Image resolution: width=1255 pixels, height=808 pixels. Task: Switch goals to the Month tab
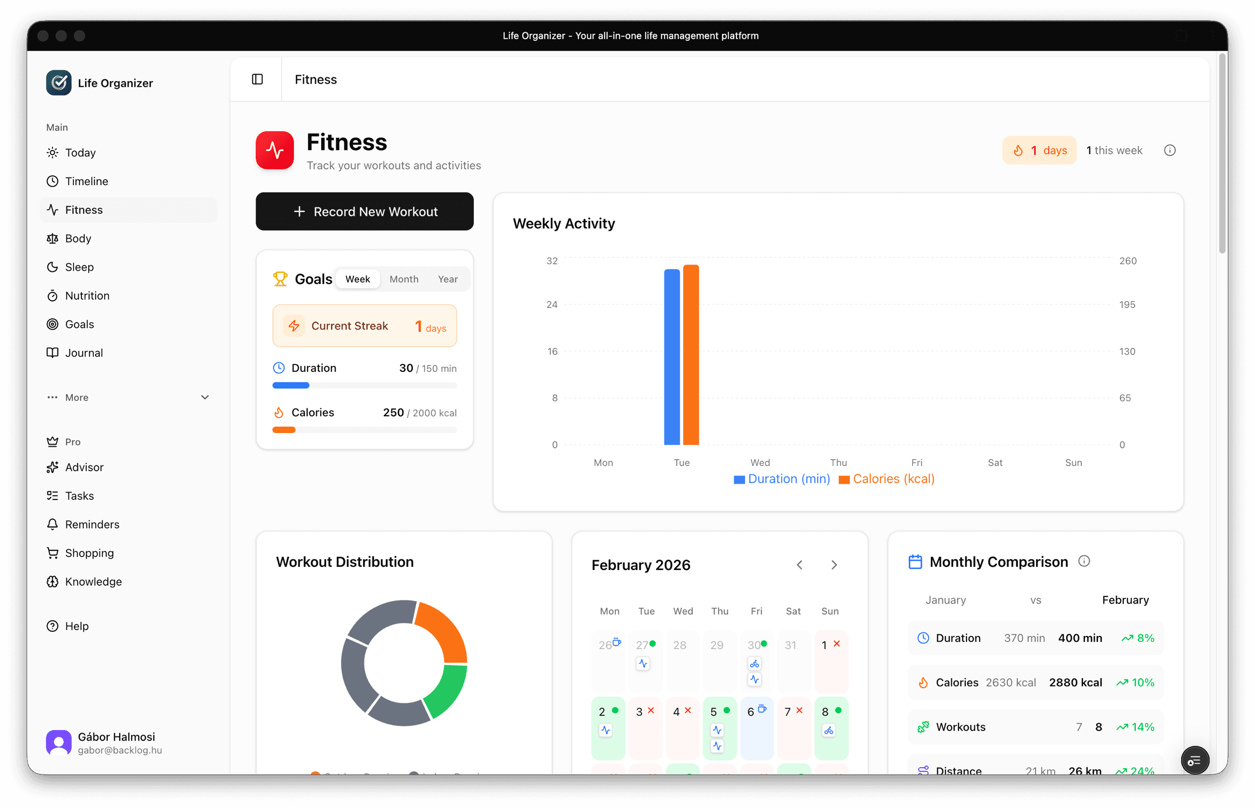(x=404, y=279)
